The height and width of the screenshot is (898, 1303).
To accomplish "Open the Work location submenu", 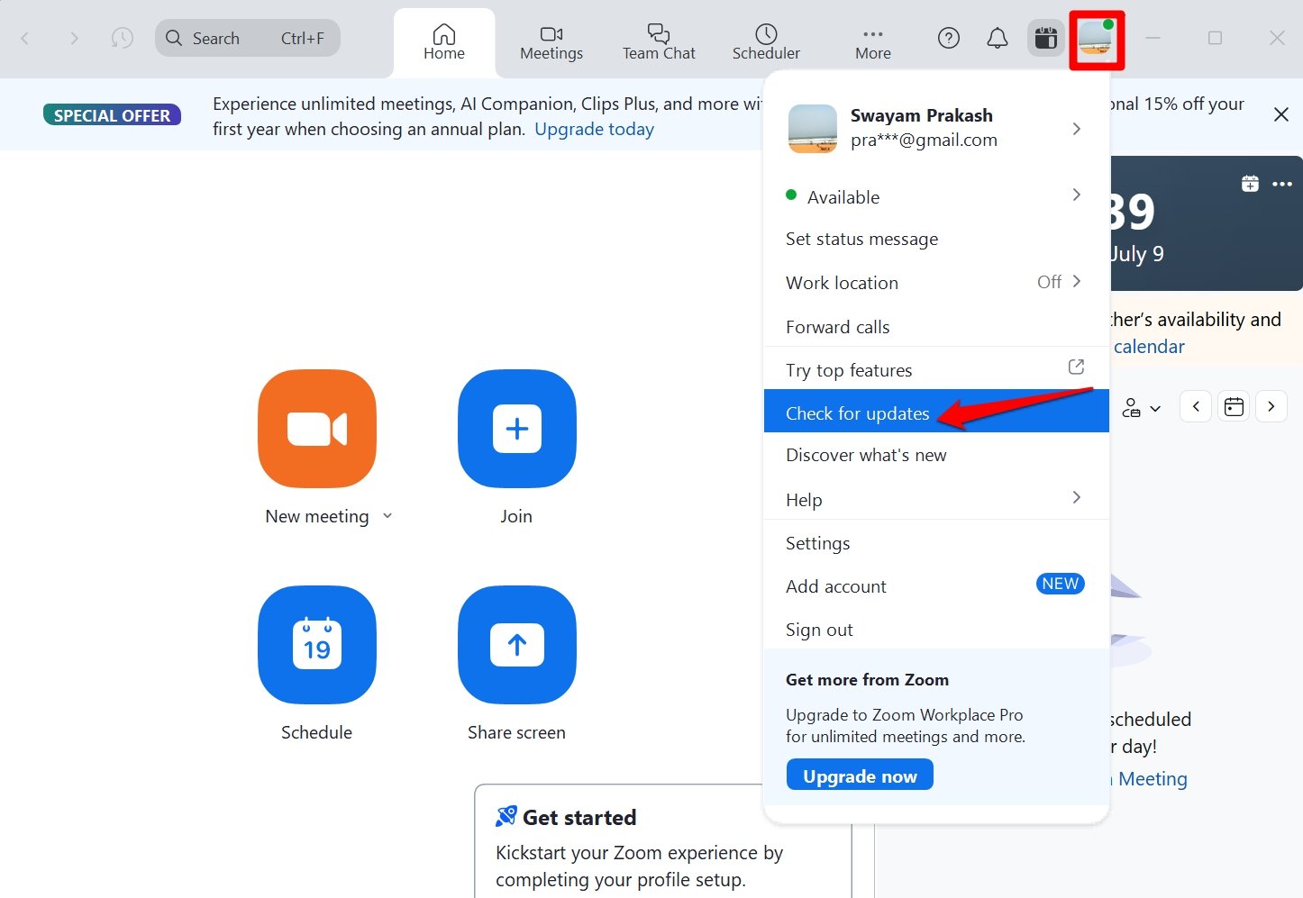I will [936, 282].
